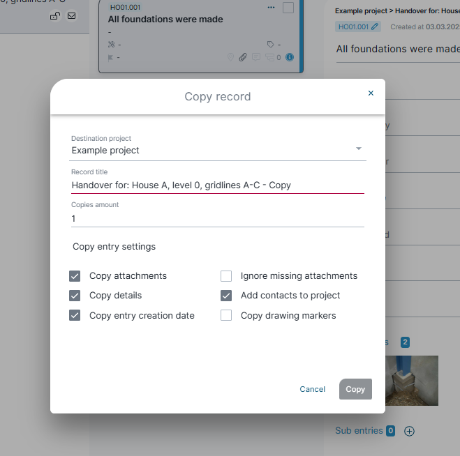Open the Destination project dropdown

(x=217, y=150)
